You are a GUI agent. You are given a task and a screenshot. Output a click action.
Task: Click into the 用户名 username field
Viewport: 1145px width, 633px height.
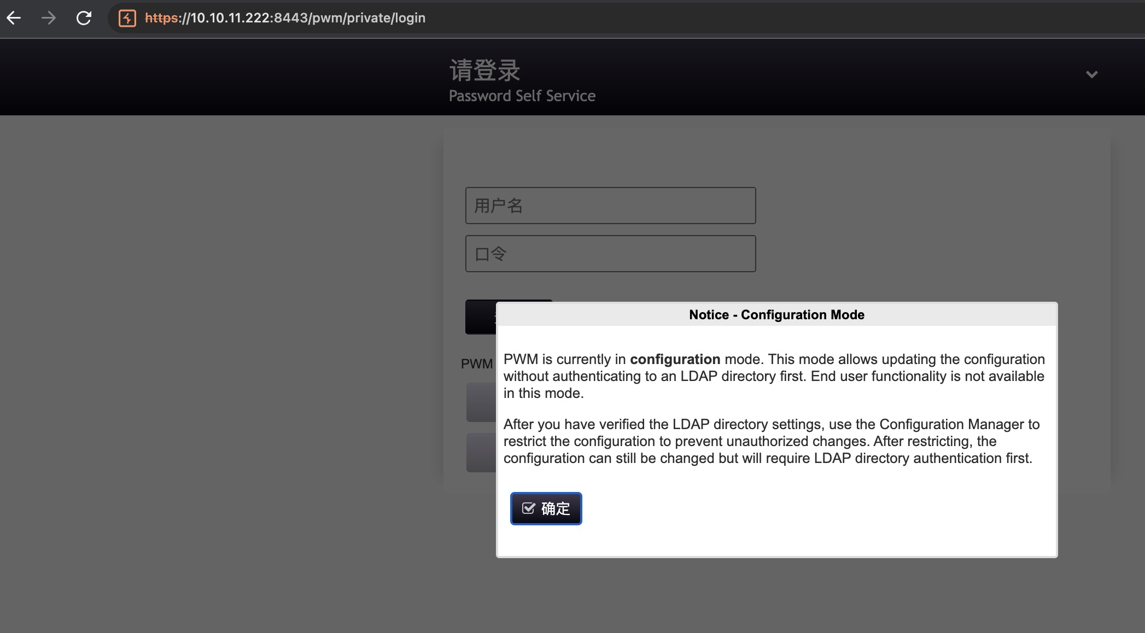tap(610, 206)
